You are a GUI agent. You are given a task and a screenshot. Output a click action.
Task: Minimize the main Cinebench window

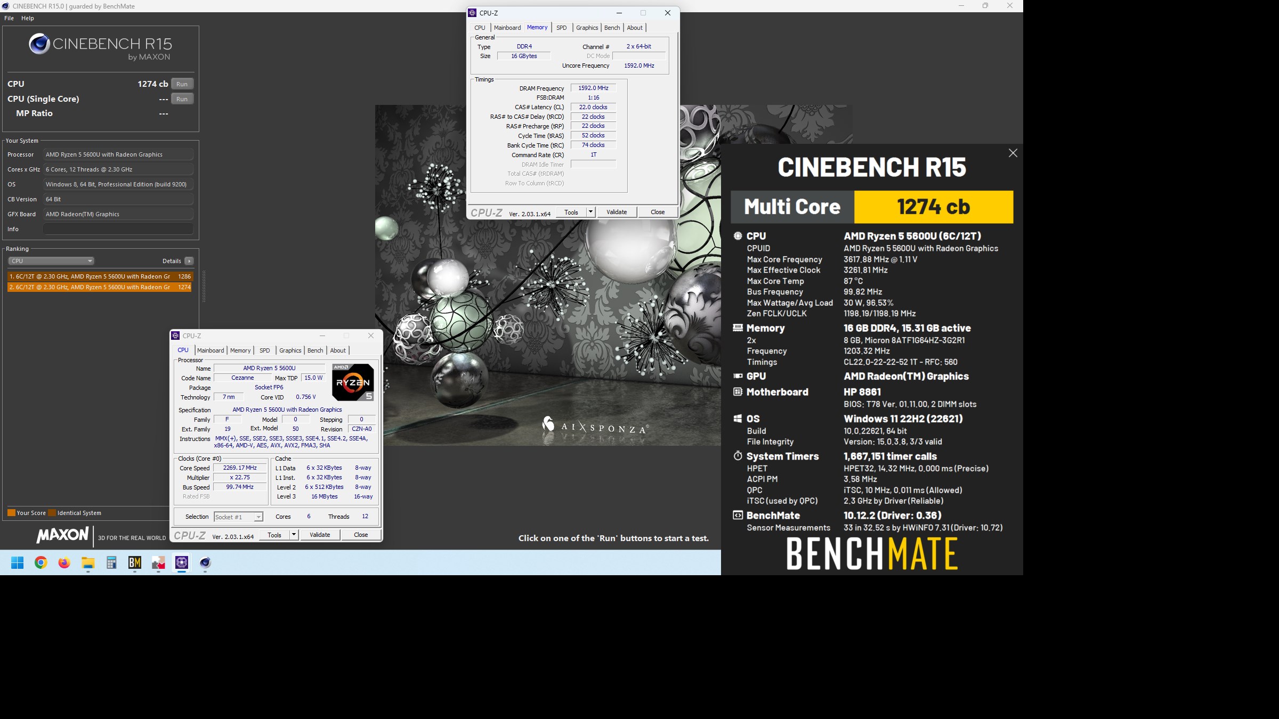tap(961, 6)
